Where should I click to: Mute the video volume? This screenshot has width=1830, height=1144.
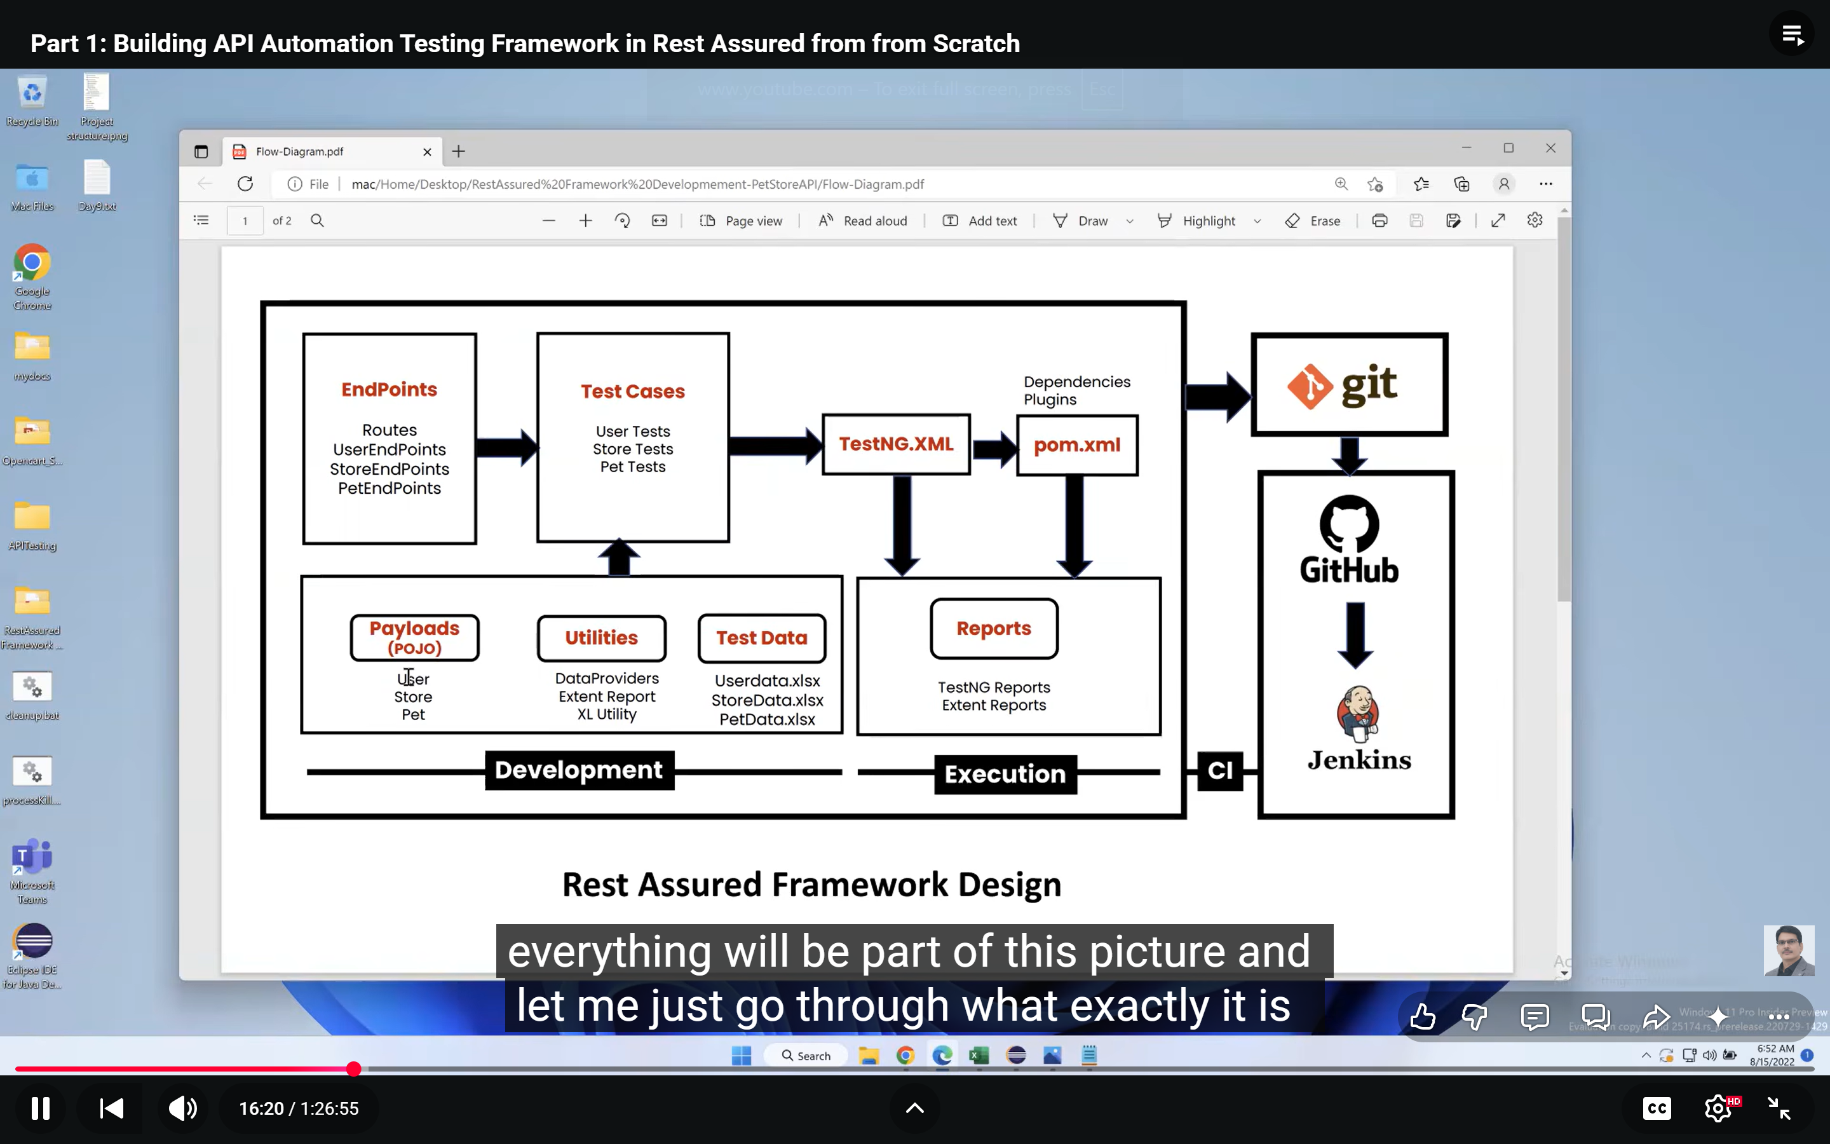(x=182, y=1108)
